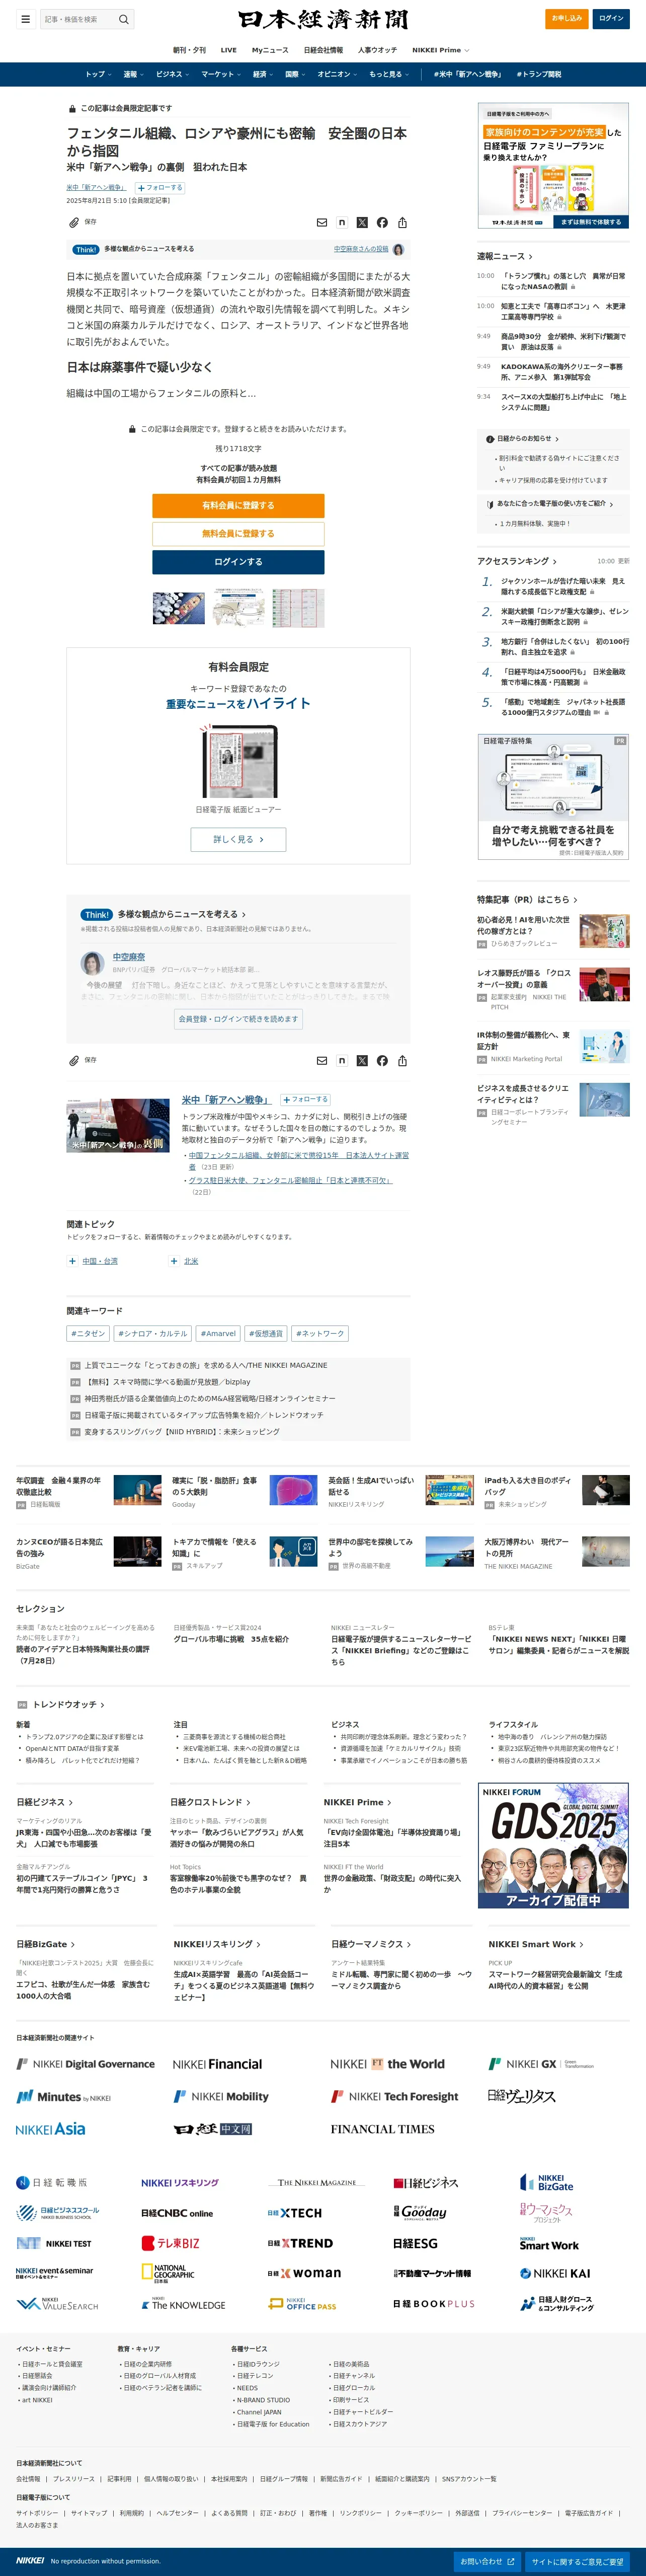The width and height of the screenshot is (646, 2576).
Task: Click the mail share icon under the headline
Action: pos(322,223)
